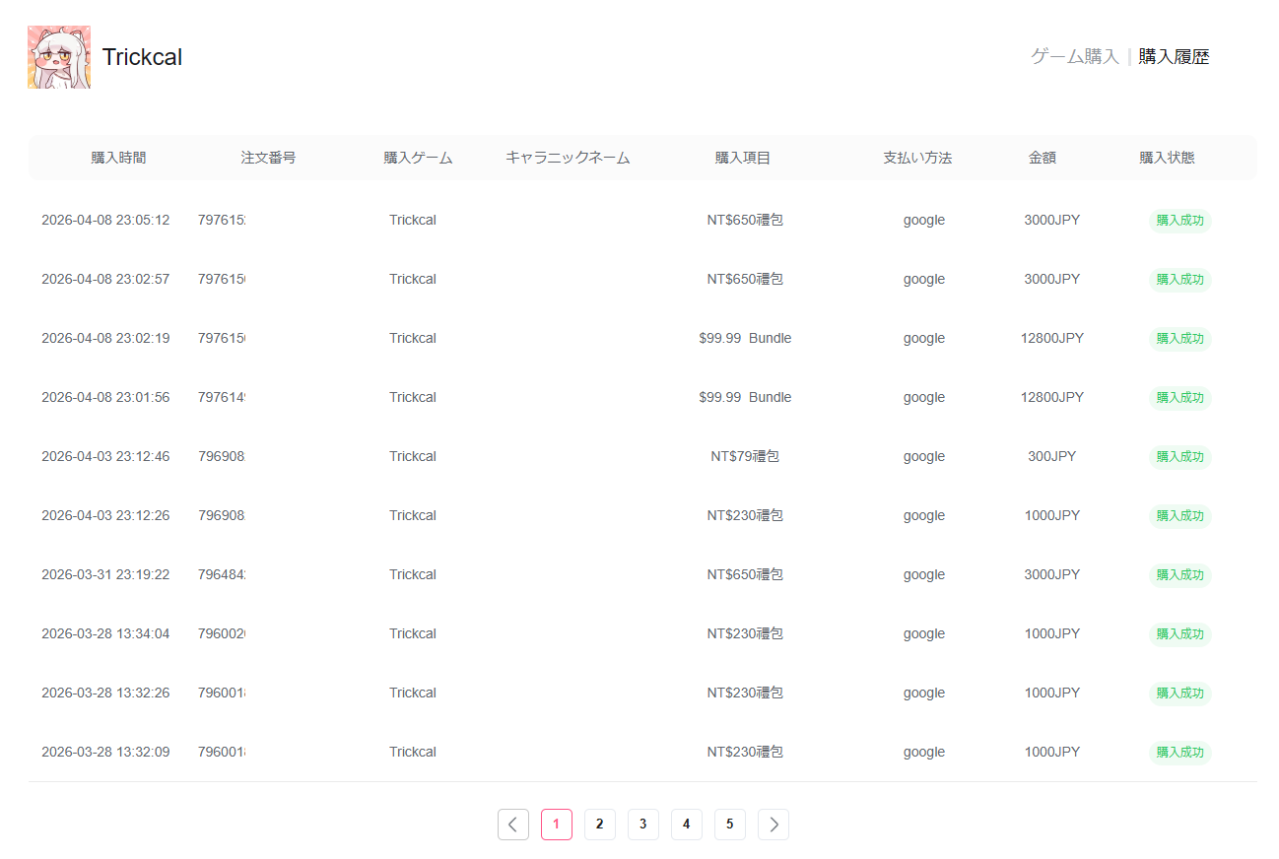Click 購入成功 badge for 2026-03-31 order
The height and width of the screenshot is (859, 1279).
click(1179, 575)
